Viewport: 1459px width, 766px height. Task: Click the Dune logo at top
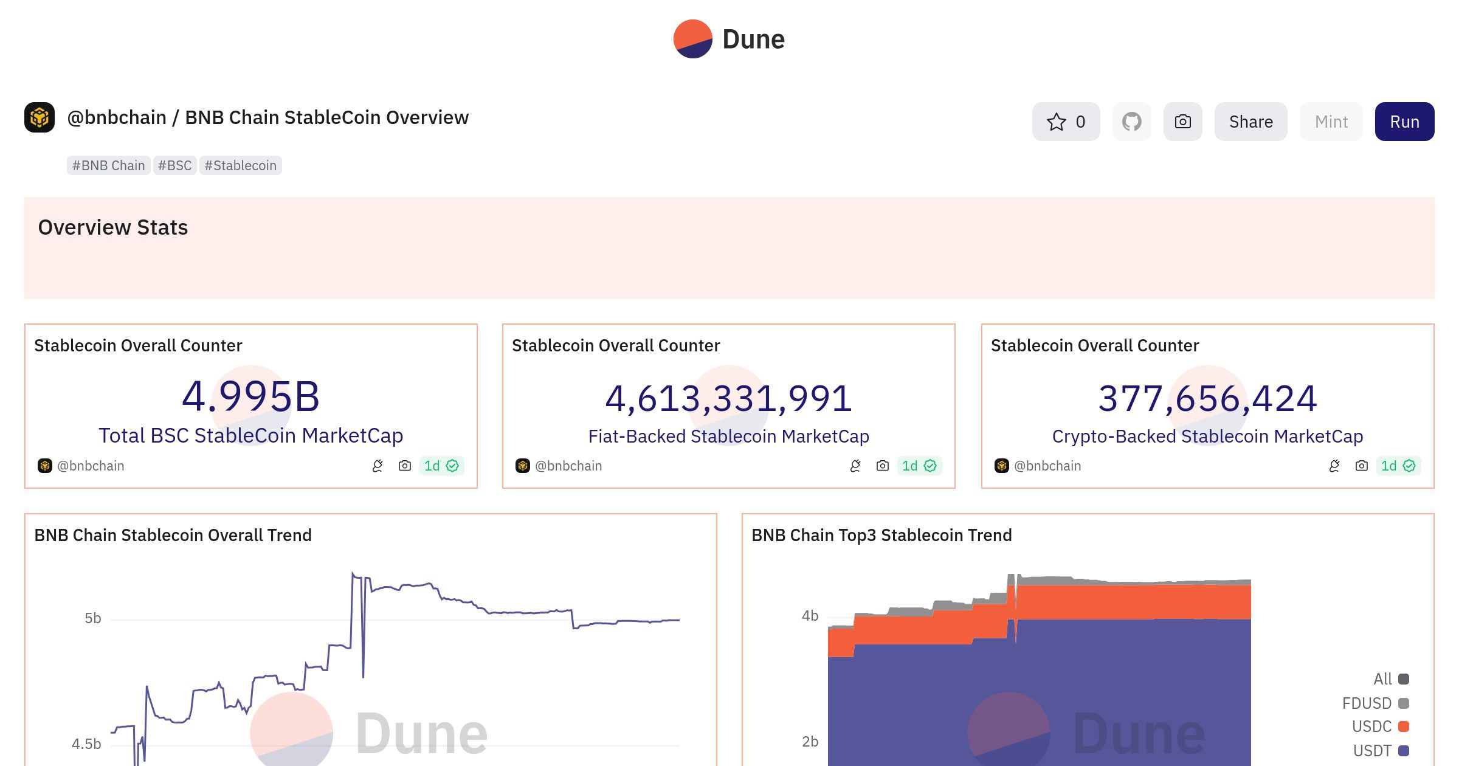point(729,39)
